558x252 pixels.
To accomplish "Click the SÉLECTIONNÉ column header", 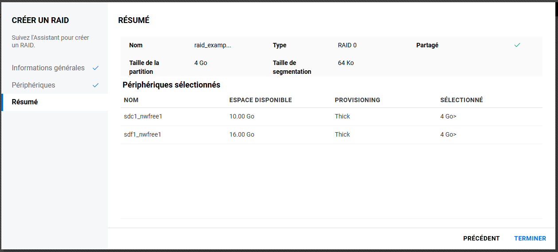I will (461, 100).
